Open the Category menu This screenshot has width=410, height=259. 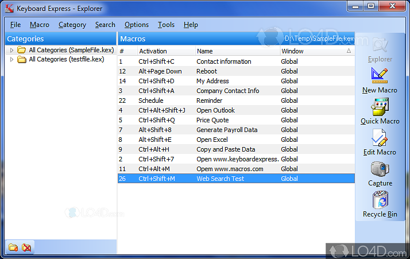tap(72, 25)
